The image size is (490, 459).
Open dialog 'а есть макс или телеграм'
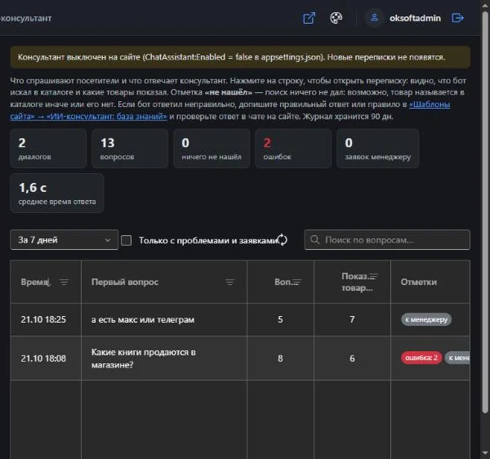point(143,319)
